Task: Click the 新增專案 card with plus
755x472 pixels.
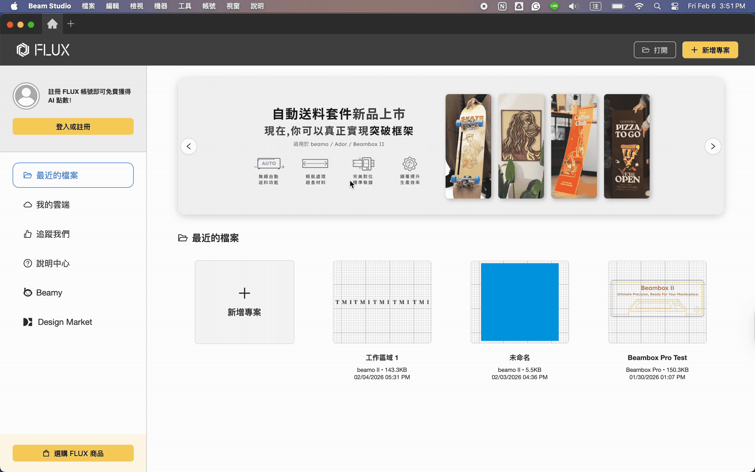Action: point(244,302)
